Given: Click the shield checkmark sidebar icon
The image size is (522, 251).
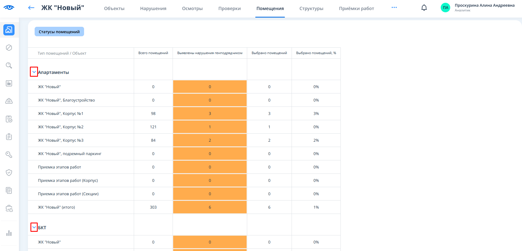Looking at the screenshot, I should tap(9, 173).
